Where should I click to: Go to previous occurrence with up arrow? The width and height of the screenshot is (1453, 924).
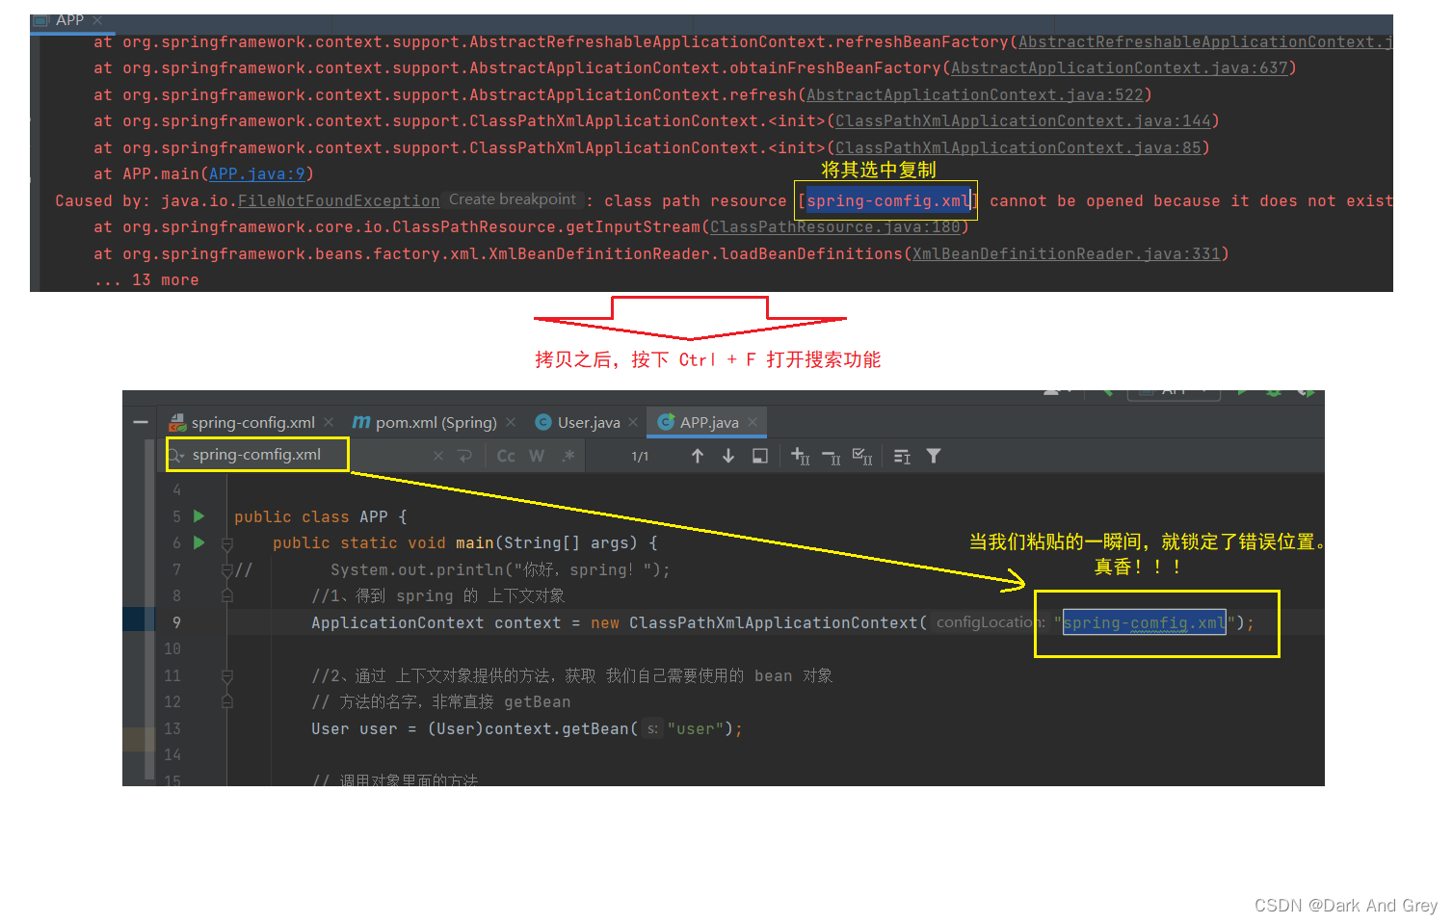click(698, 456)
